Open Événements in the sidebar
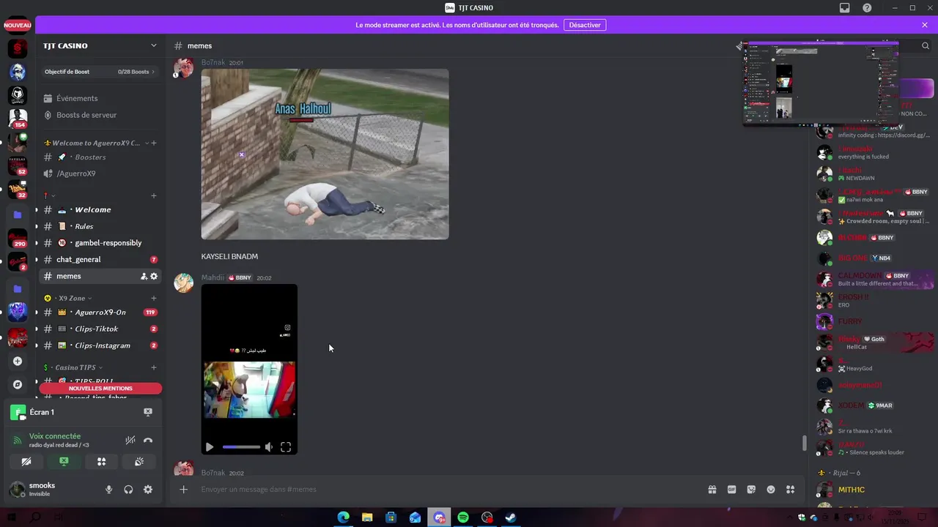 pyautogui.click(x=100, y=98)
